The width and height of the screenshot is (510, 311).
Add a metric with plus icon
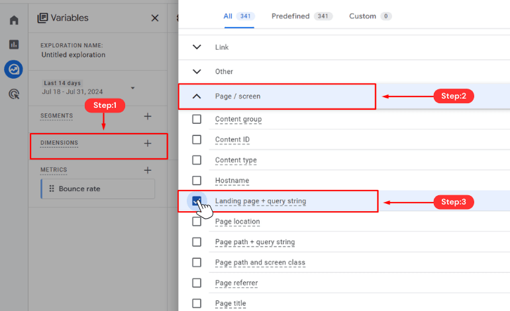pyautogui.click(x=148, y=170)
